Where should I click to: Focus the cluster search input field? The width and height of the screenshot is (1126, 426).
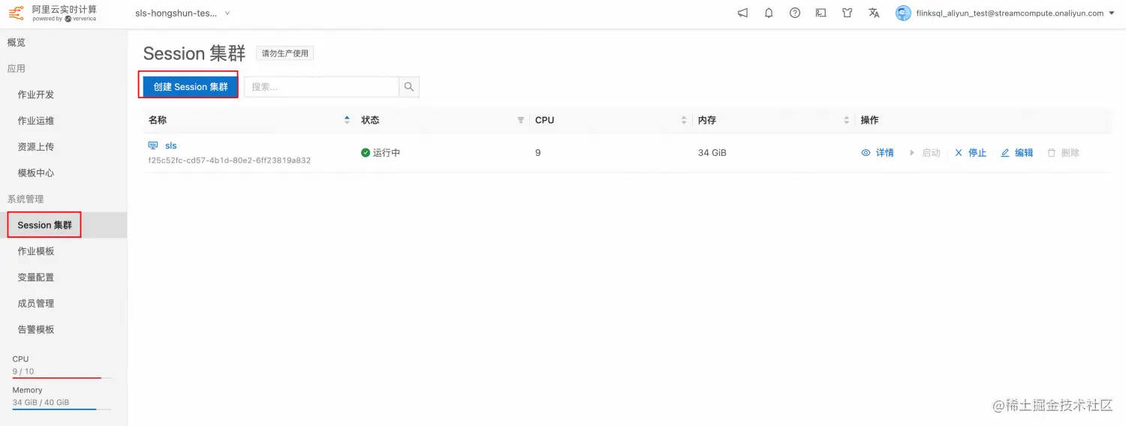coord(321,87)
